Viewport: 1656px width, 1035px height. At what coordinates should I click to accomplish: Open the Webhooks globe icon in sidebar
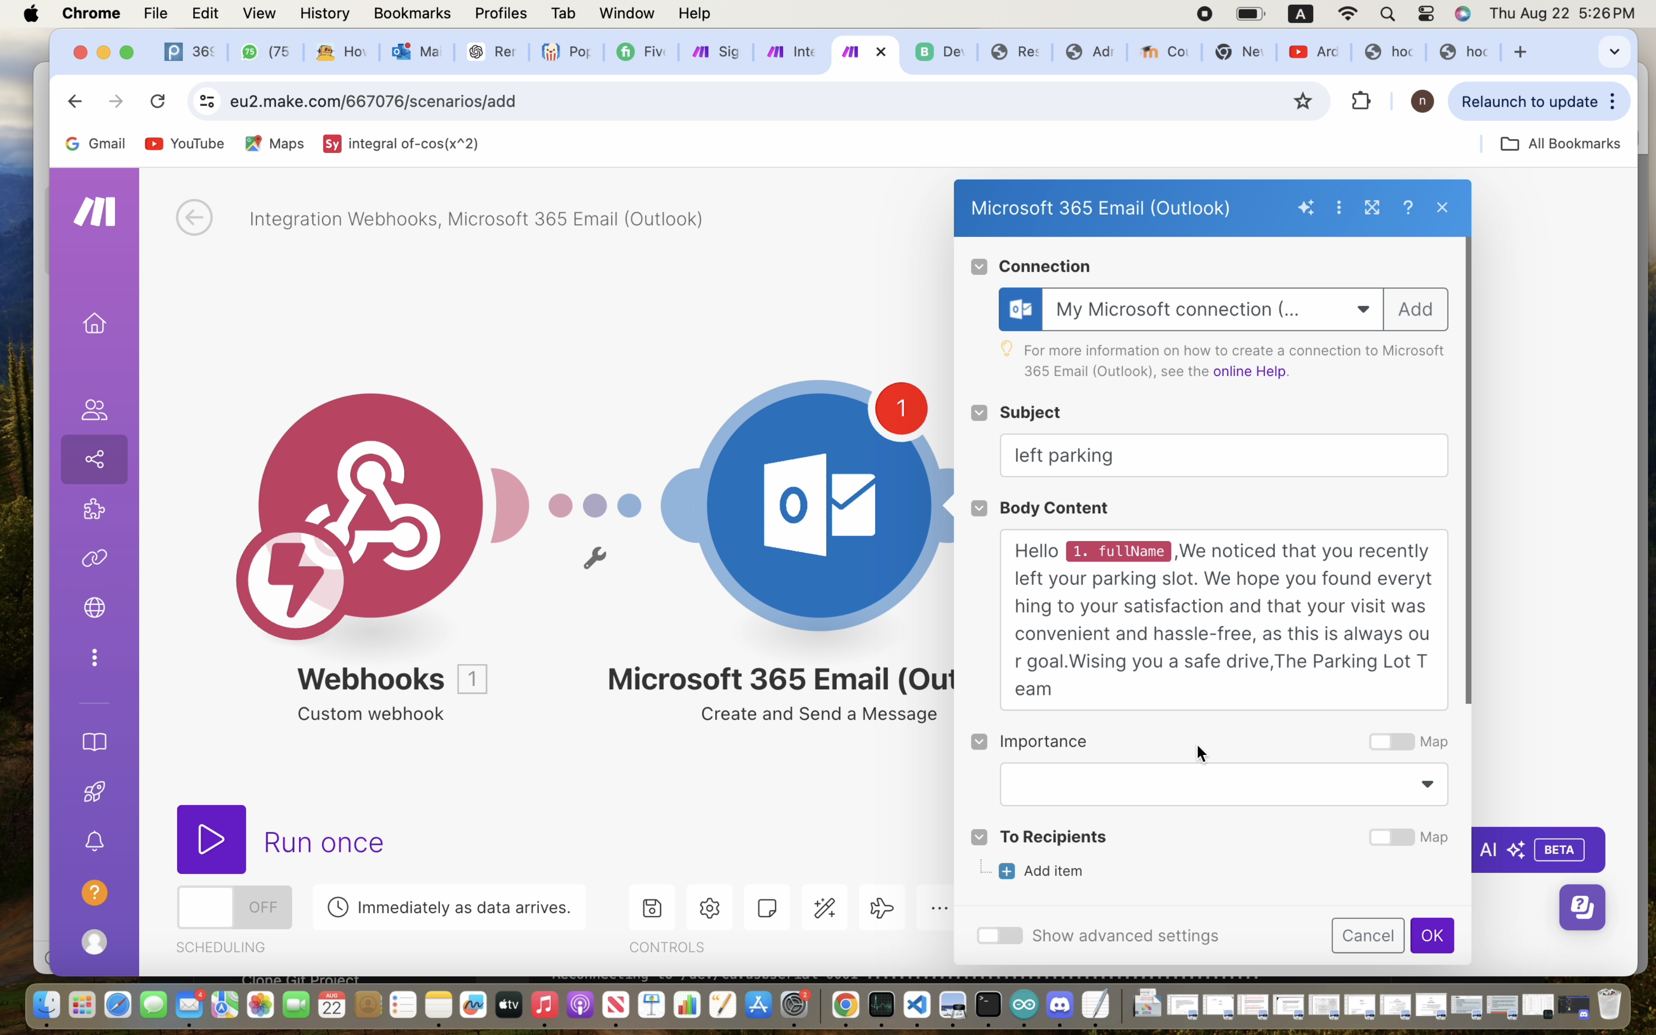(94, 608)
